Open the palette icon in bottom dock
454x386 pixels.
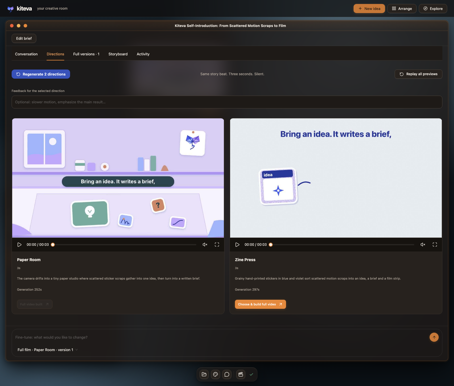(215, 374)
